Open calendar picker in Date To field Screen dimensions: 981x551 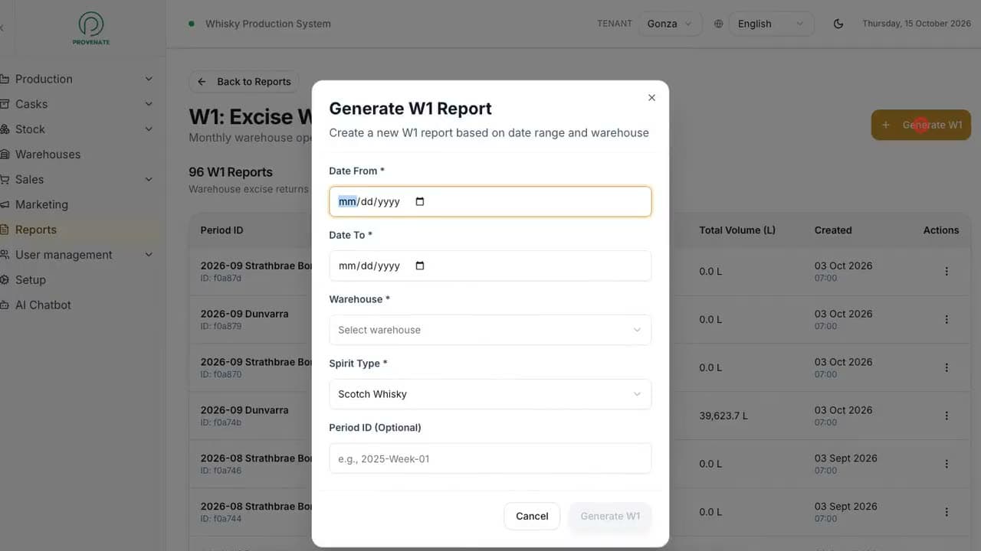tap(419, 266)
